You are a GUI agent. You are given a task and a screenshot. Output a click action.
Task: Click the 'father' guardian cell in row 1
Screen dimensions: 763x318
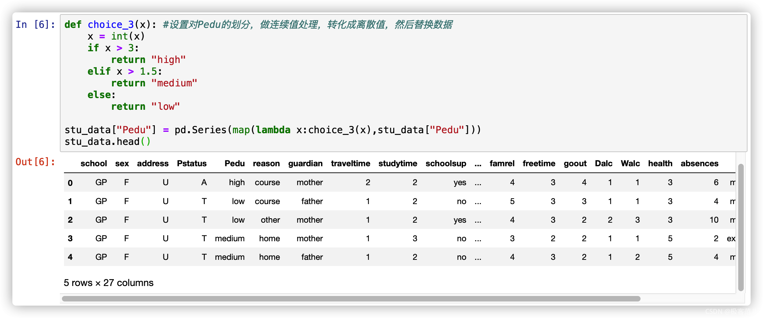click(312, 201)
